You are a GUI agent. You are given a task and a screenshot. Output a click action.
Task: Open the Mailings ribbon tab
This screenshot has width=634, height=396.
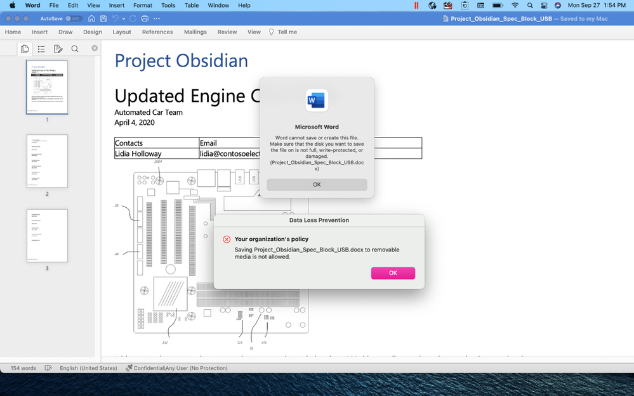[195, 32]
